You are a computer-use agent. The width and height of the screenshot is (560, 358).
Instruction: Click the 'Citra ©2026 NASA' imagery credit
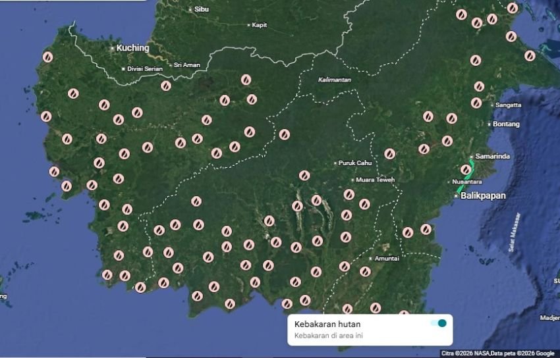465,353
